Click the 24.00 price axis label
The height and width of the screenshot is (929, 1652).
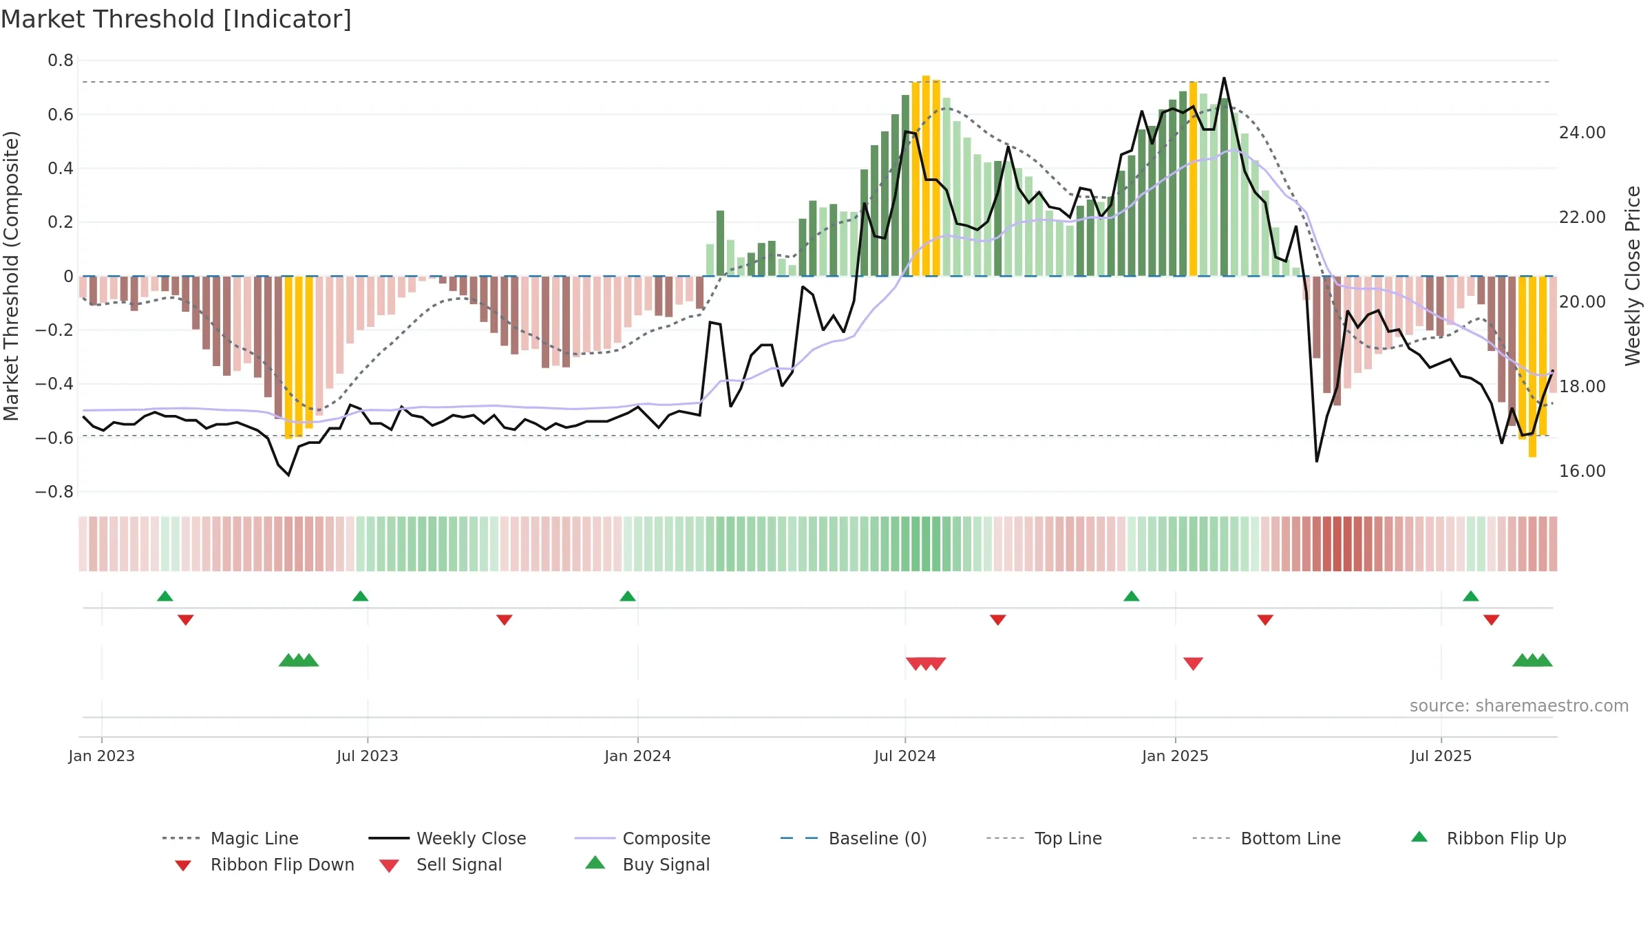tap(1582, 133)
